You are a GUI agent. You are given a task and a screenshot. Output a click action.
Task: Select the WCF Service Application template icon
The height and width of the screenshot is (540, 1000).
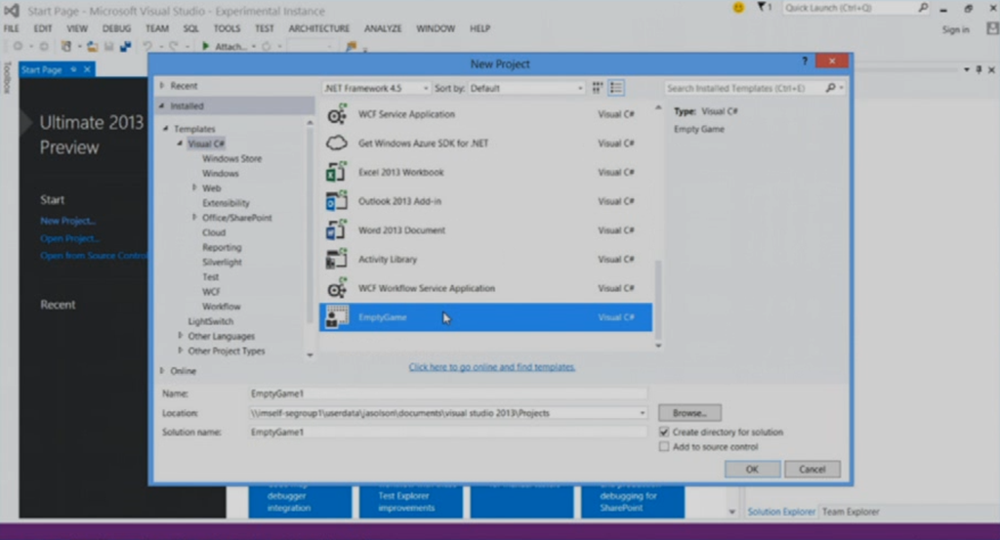(337, 115)
